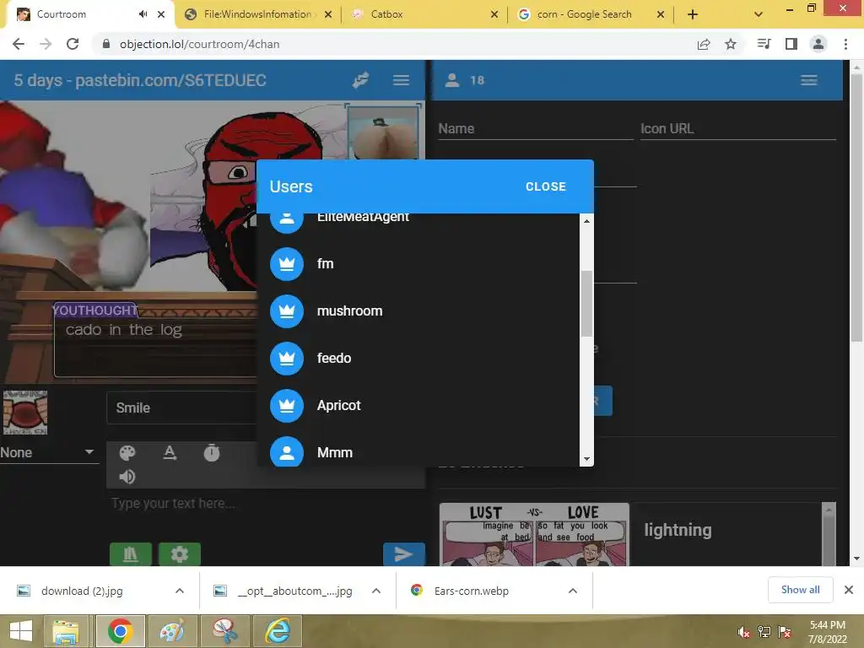
Task: Open the None dropdown below the character icon
Action: point(48,452)
